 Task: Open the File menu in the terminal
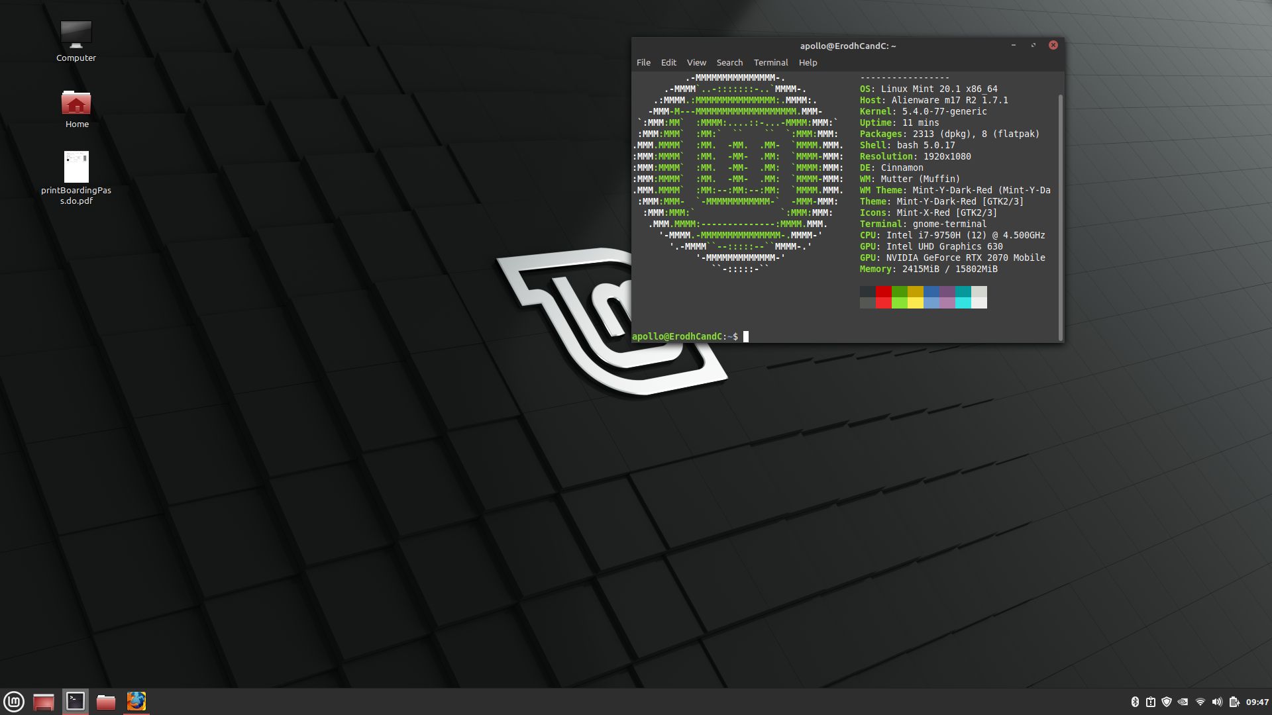click(x=643, y=62)
